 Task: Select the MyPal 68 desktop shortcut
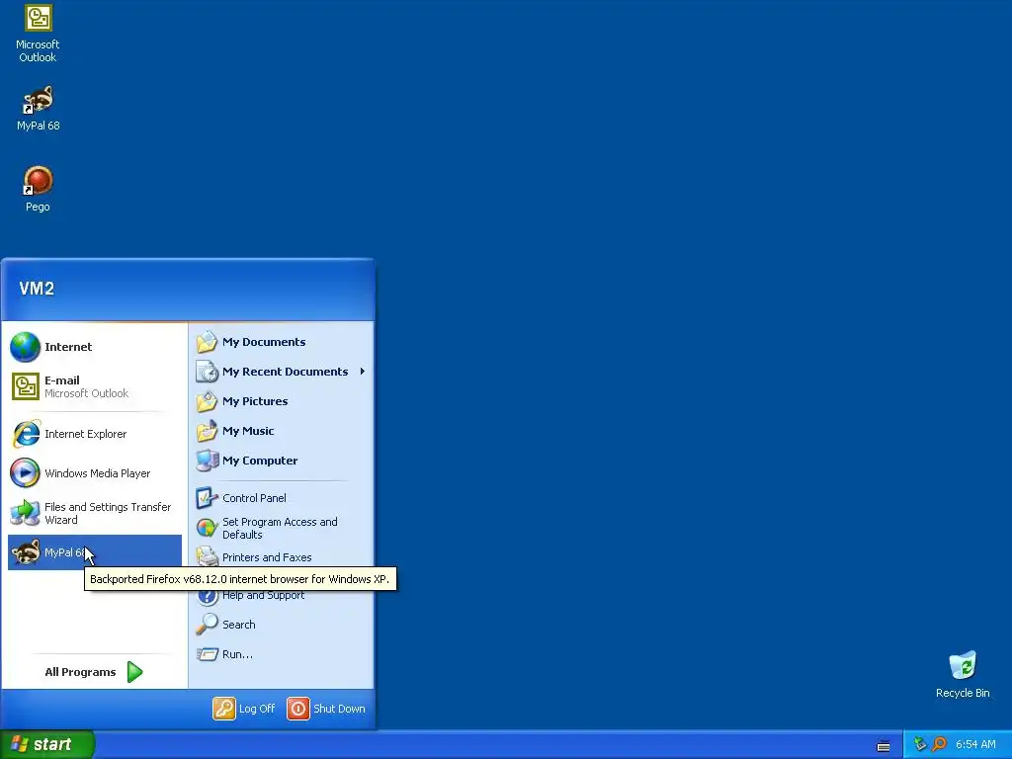pos(38,109)
